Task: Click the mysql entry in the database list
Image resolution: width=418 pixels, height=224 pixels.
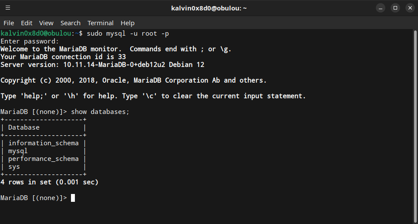Action: pos(18,151)
